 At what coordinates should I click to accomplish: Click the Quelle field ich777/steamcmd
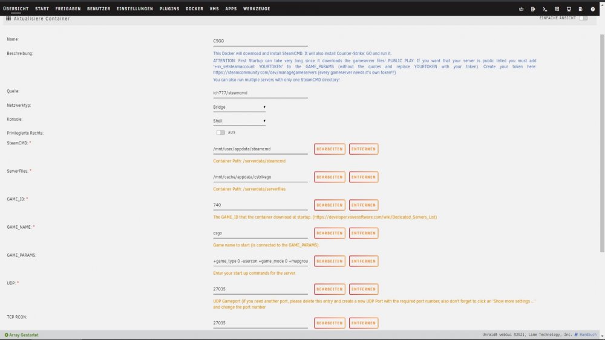pos(260,93)
